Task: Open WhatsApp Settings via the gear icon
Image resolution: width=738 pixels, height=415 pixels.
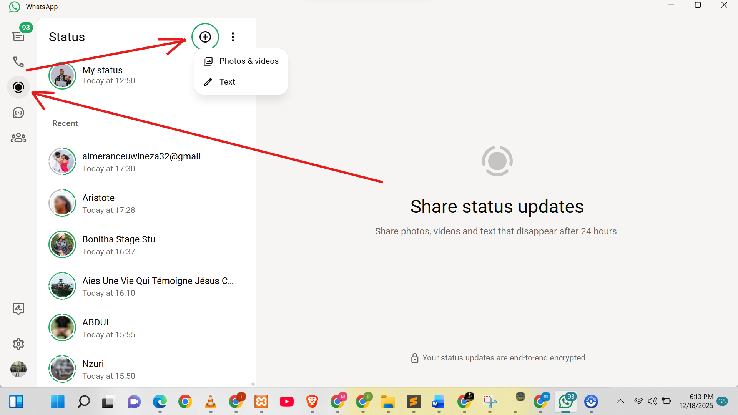Action: click(18, 344)
